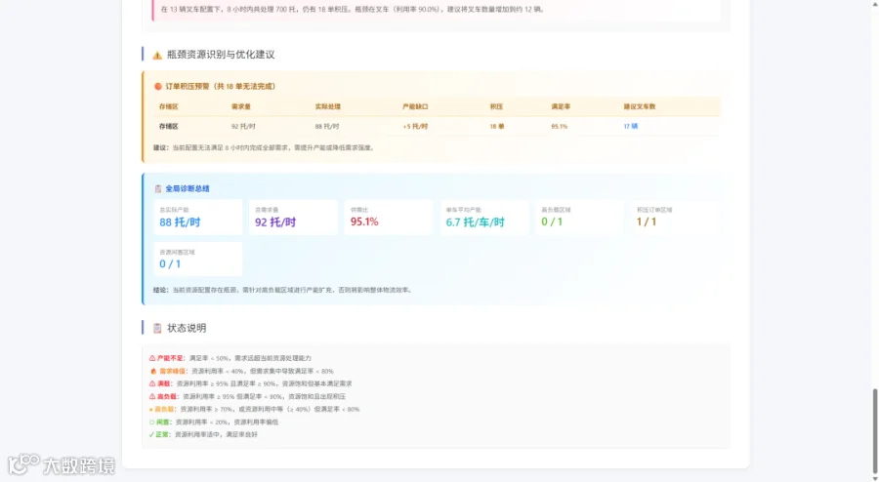Viewport: 879px width, 482px height.
Task: Click the 存储区 row cell in table
Action: 168,127
